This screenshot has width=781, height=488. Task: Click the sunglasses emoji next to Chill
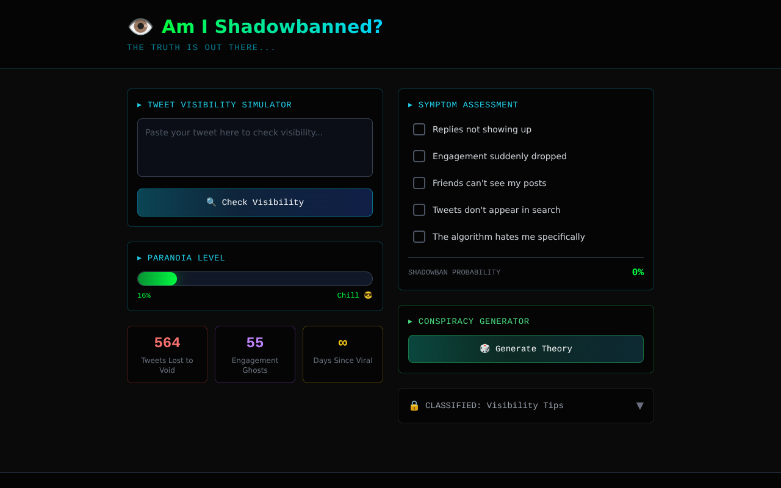pos(368,295)
